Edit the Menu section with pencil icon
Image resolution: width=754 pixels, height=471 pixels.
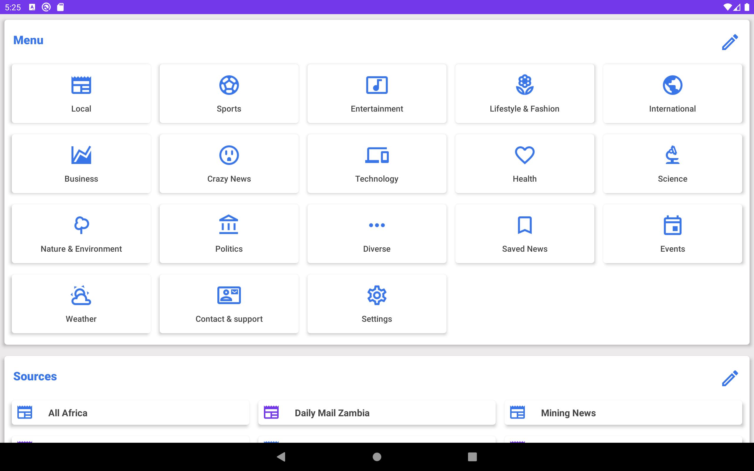click(730, 42)
